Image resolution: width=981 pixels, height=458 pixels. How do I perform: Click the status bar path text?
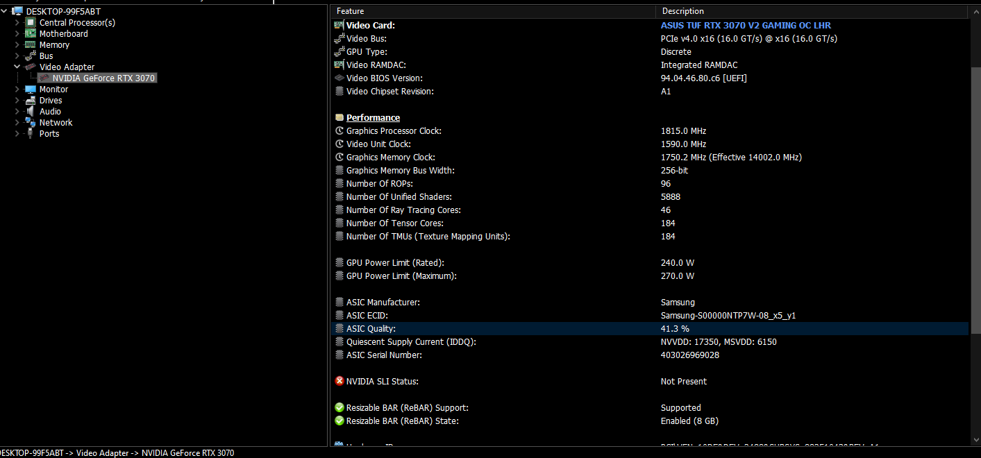[117, 453]
